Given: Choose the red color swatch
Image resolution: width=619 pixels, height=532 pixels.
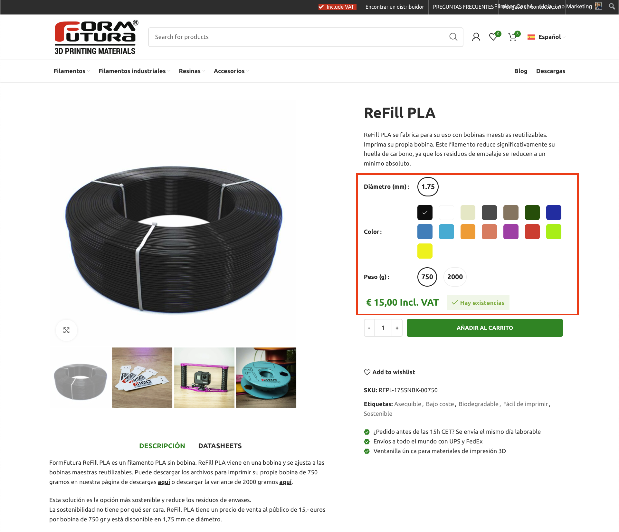Looking at the screenshot, I should tap(532, 232).
